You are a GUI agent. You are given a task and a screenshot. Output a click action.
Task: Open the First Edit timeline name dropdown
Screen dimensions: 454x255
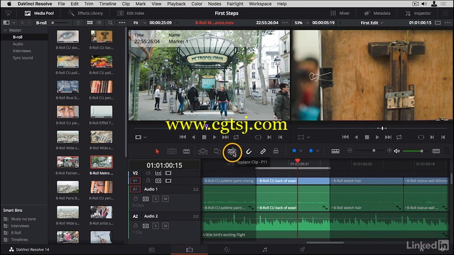pos(372,23)
